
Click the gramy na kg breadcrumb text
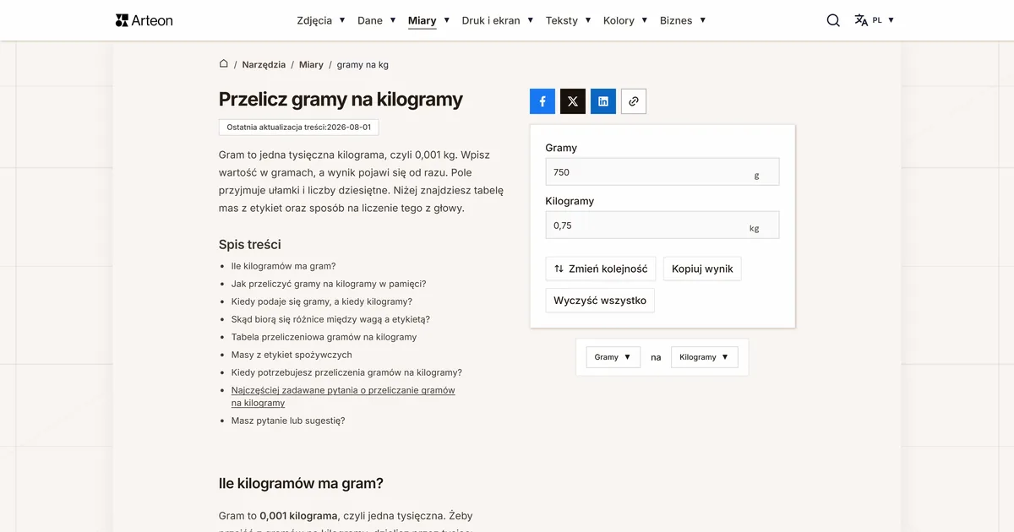(363, 64)
